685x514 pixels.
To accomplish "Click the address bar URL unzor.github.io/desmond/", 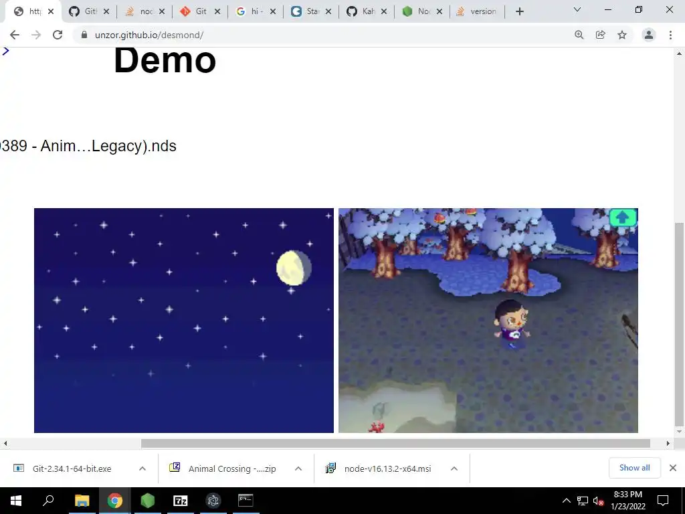I will (149, 35).
